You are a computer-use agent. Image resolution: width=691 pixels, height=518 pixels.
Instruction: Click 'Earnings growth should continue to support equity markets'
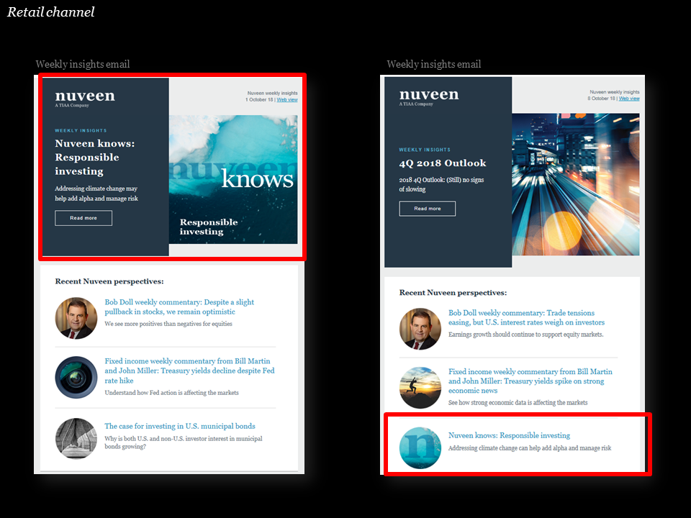click(525, 335)
